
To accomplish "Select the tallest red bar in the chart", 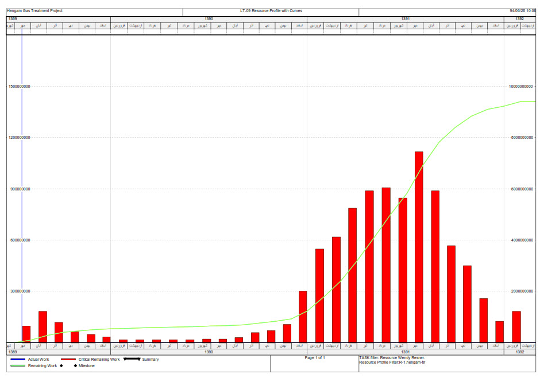I will pos(419,247).
